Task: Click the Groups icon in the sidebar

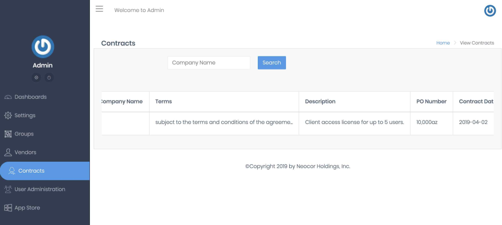Action: 8,134
